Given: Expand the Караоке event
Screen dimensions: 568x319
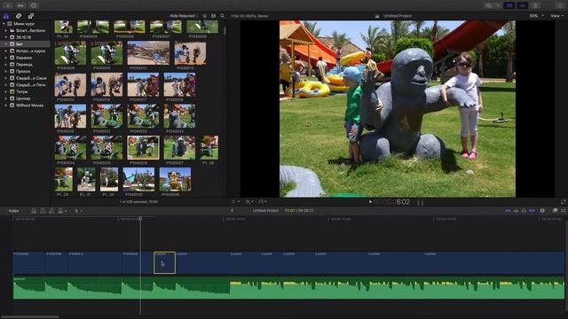Looking at the screenshot, I should click(6, 58).
